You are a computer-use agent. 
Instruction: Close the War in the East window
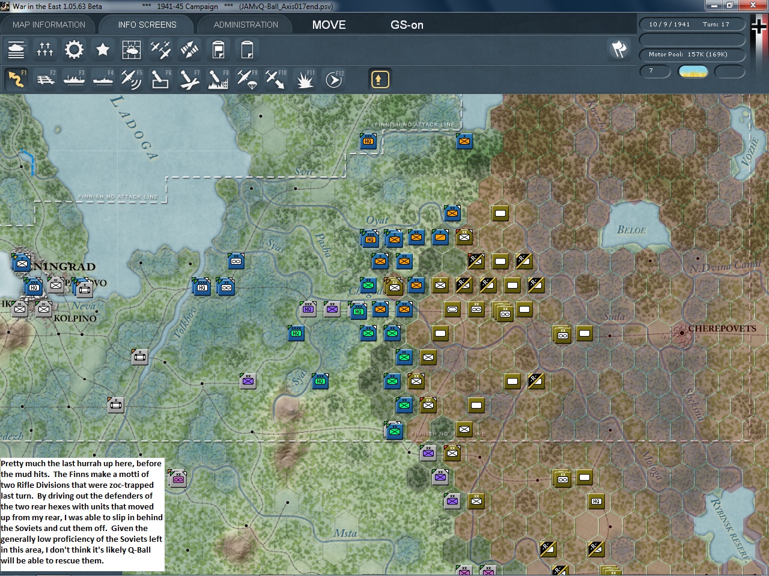[753, 5]
